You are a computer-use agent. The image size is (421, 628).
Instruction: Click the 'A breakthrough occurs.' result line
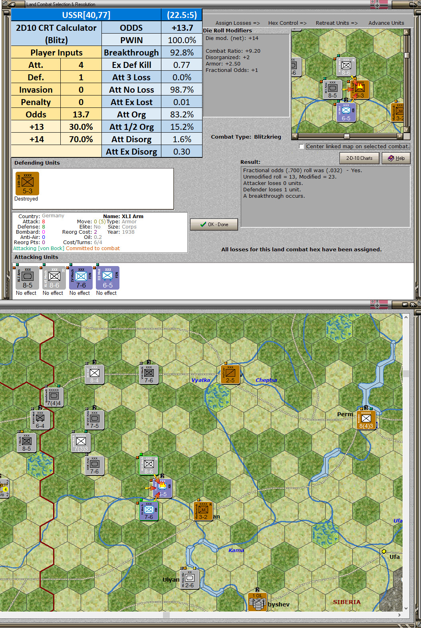274,196
